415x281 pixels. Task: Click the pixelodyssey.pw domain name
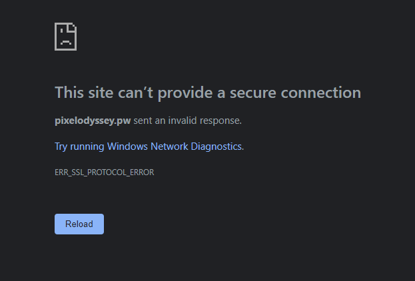[93, 121]
